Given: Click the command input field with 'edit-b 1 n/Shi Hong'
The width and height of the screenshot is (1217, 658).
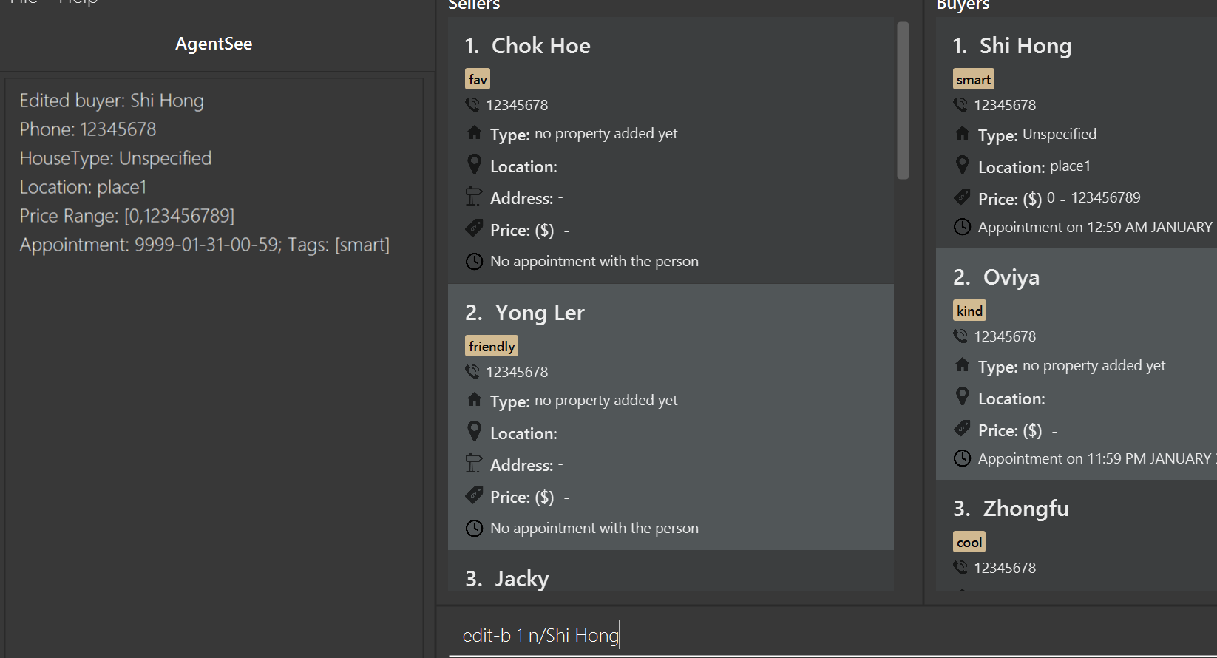Looking at the screenshot, I should coord(833,635).
